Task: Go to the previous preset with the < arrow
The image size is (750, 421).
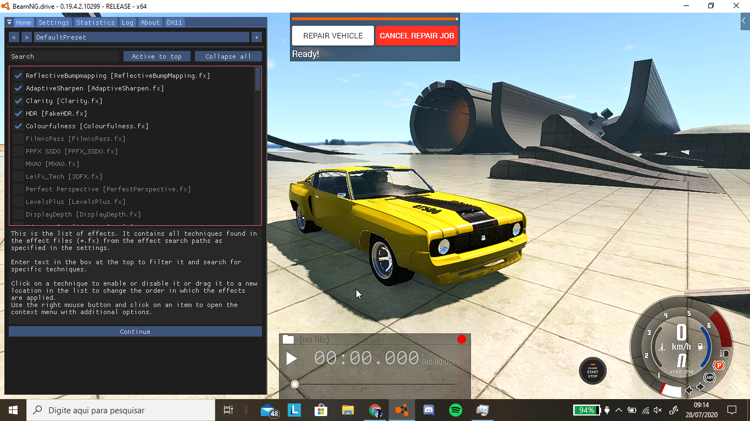Action: [x=14, y=37]
